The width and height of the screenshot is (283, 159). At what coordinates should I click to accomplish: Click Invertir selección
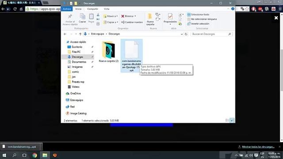198,23
